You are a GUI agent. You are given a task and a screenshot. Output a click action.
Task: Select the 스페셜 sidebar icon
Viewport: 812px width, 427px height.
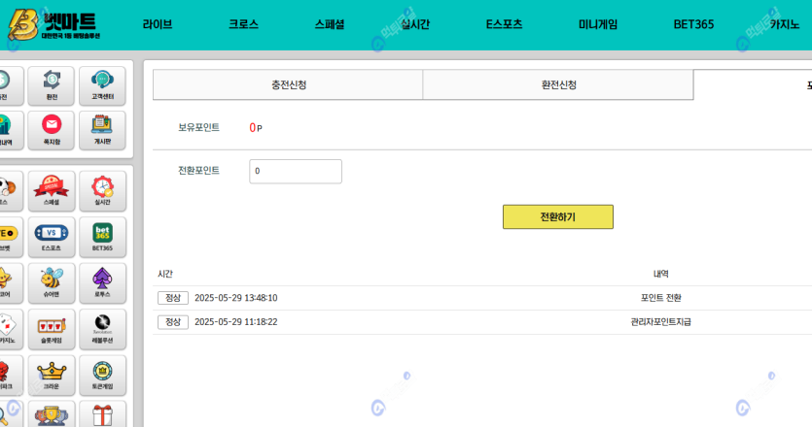52,189
